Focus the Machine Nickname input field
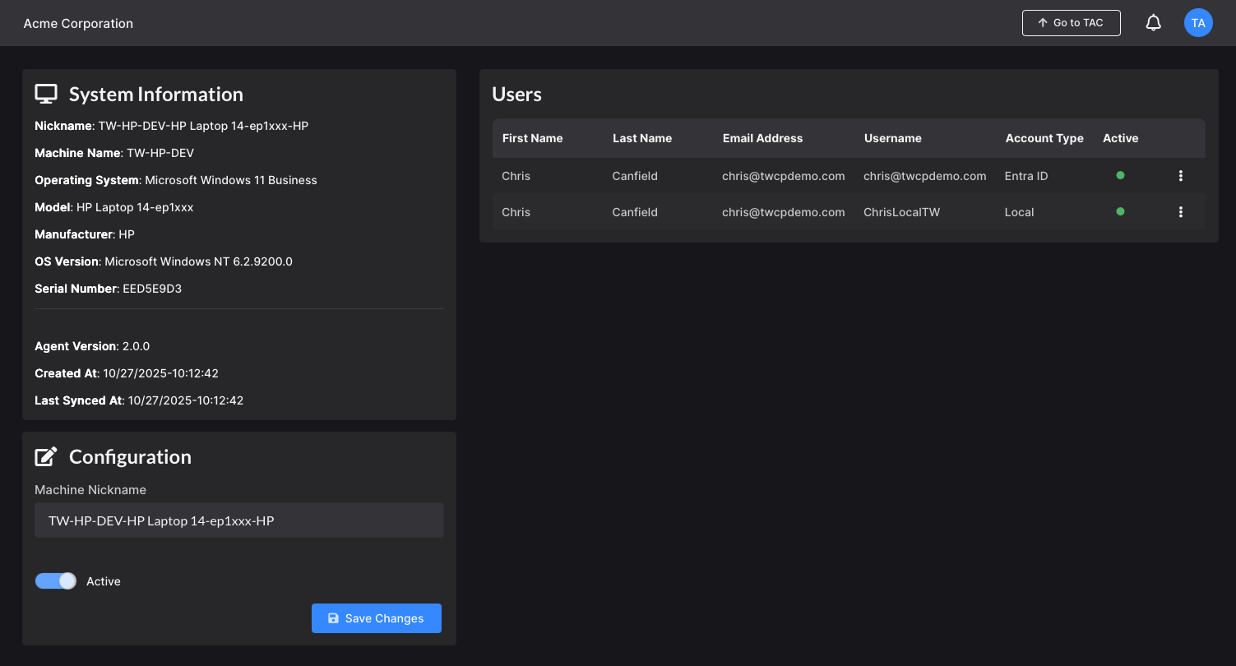 (239, 520)
